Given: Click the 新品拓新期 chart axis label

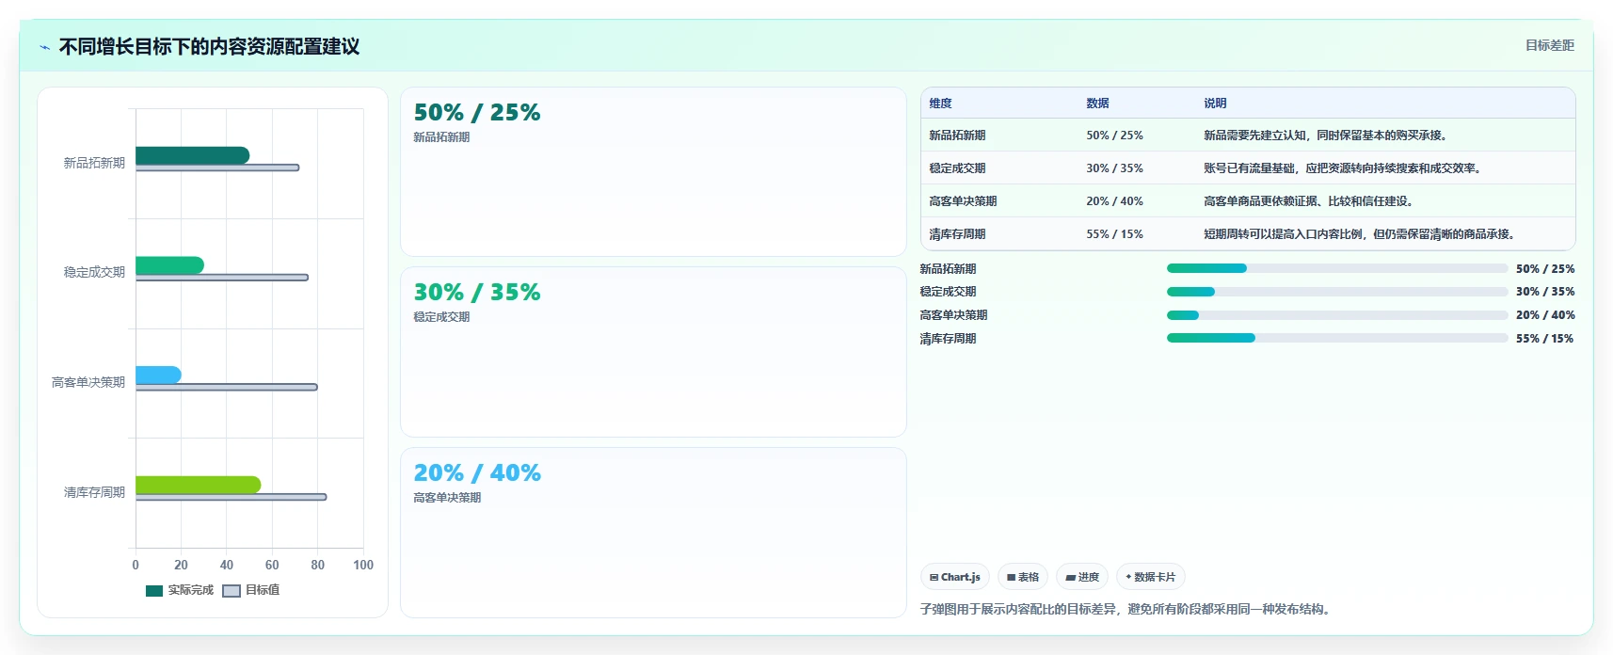Looking at the screenshot, I should 94,163.
